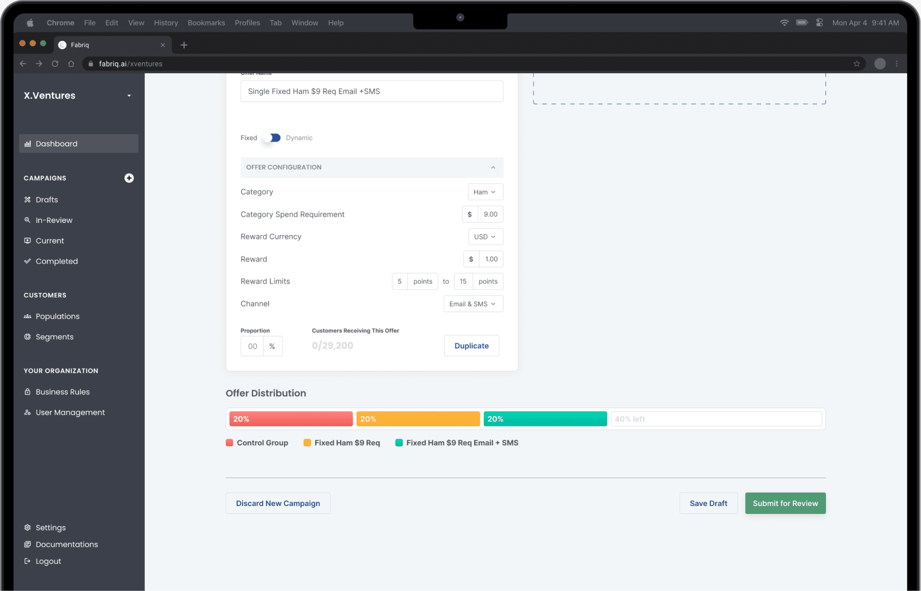Image resolution: width=921 pixels, height=591 pixels.
Task: Open the Window menu
Action: coord(305,23)
